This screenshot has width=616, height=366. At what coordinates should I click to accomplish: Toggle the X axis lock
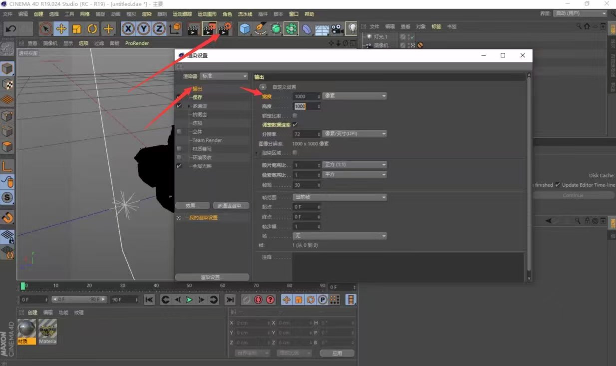click(129, 29)
